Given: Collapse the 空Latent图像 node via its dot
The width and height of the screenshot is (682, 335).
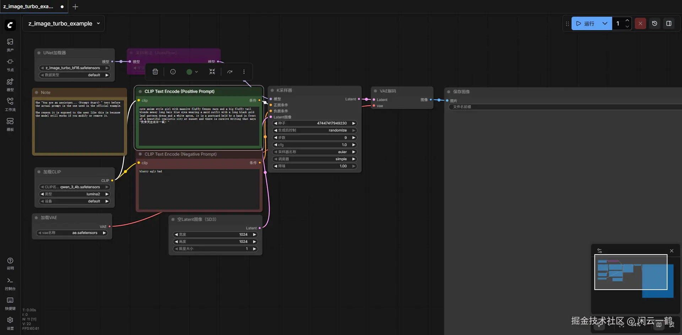Looking at the screenshot, I should pos(173,219).
